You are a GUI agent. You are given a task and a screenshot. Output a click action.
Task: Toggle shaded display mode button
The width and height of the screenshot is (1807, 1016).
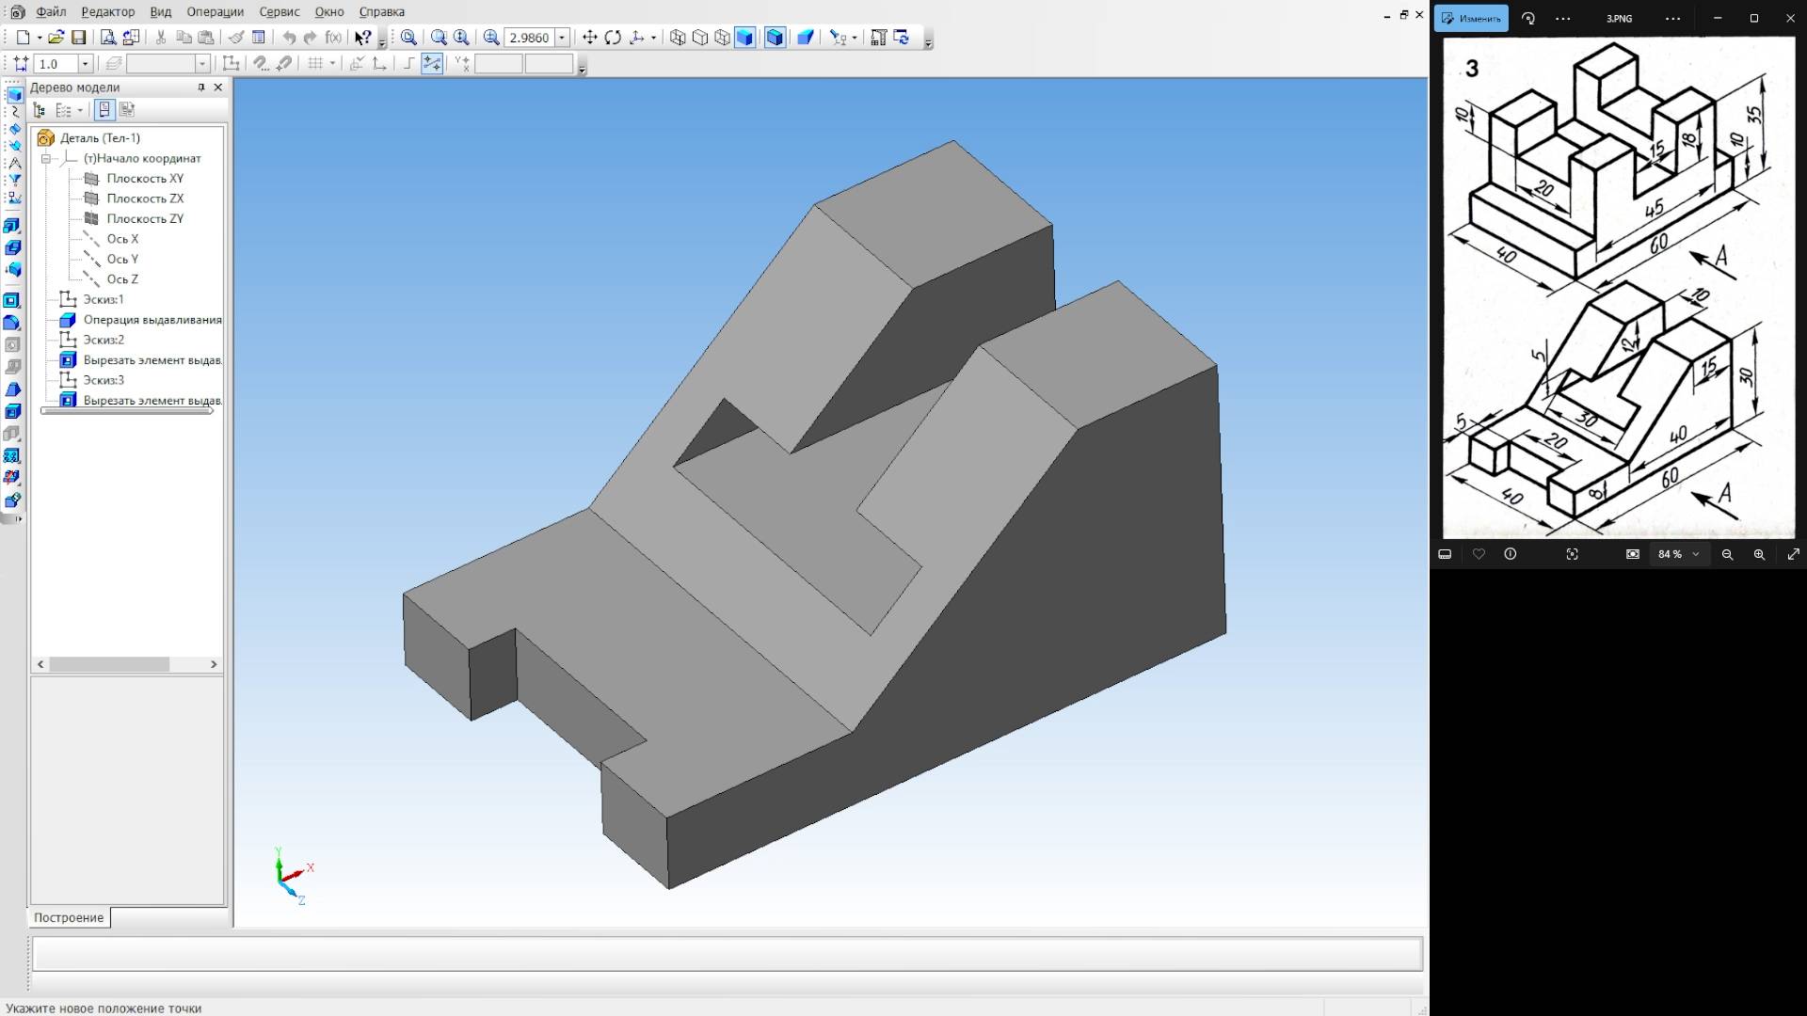pyautogui.click(x=745, y=38)
